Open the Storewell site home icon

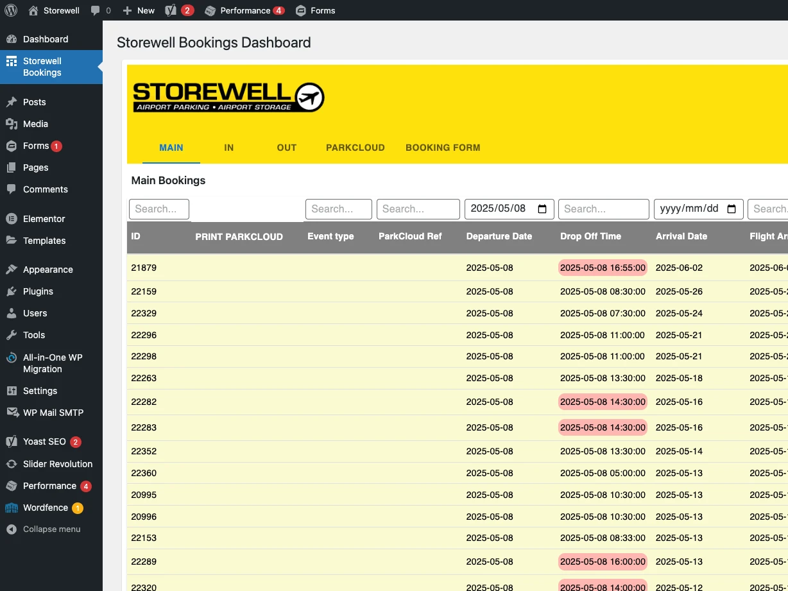coord(33,10)
